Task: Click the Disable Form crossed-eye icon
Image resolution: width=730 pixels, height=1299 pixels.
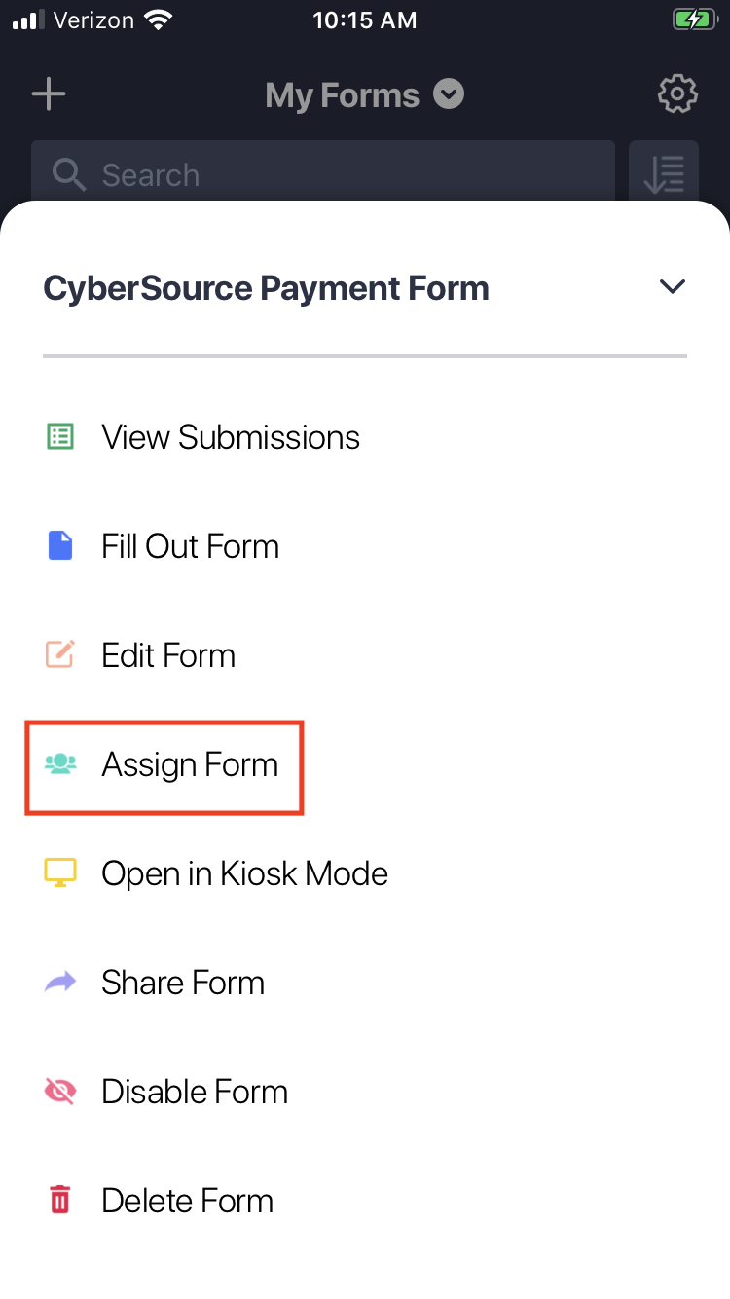Action: pyautogui.click(x=60, y=1092)
